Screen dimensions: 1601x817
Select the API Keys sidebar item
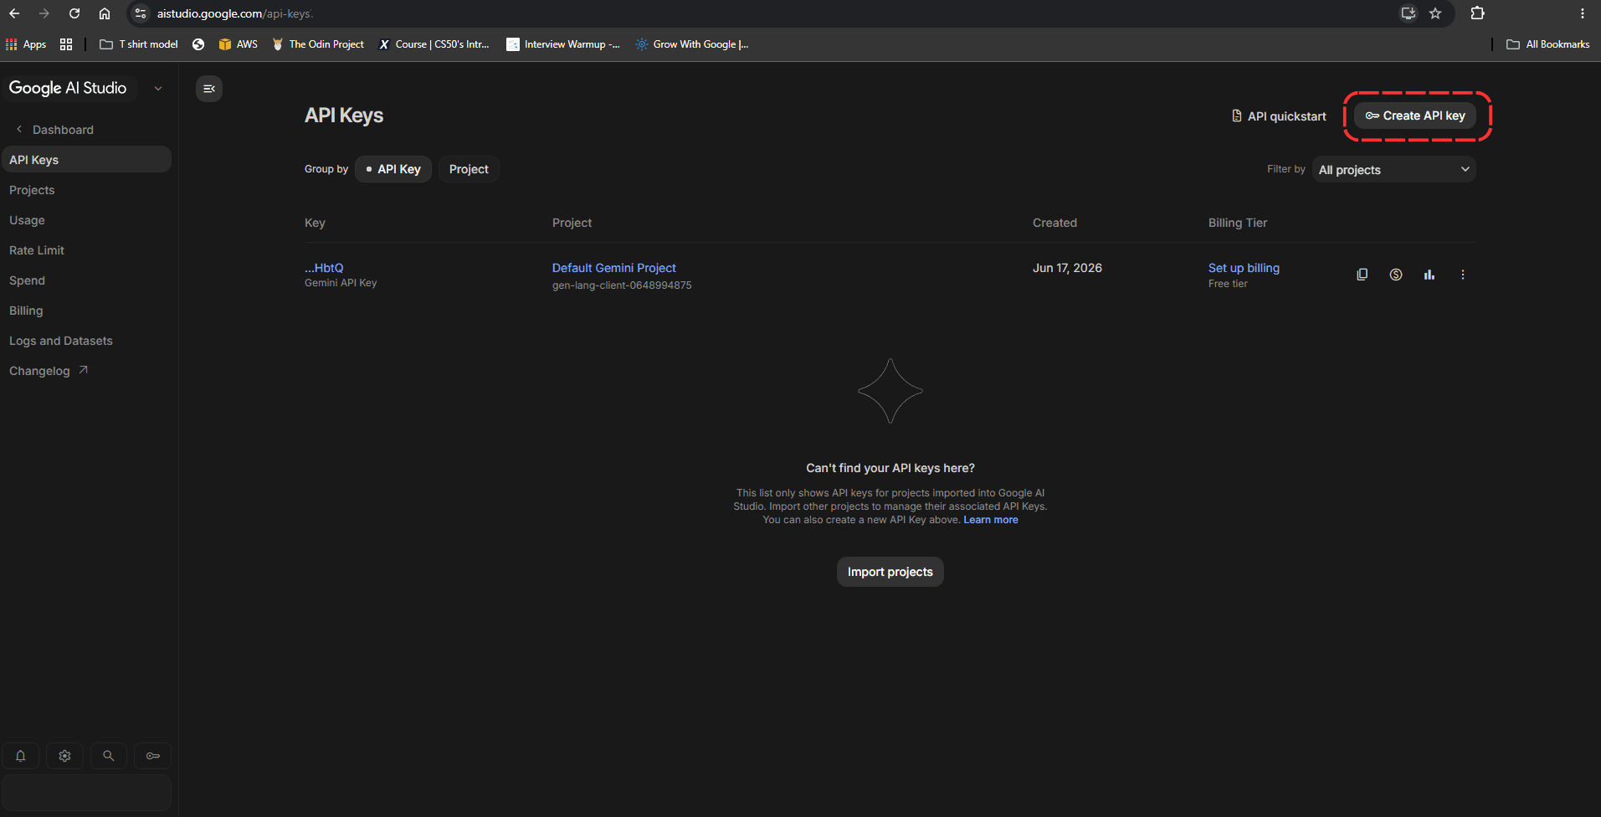(86, 160)
